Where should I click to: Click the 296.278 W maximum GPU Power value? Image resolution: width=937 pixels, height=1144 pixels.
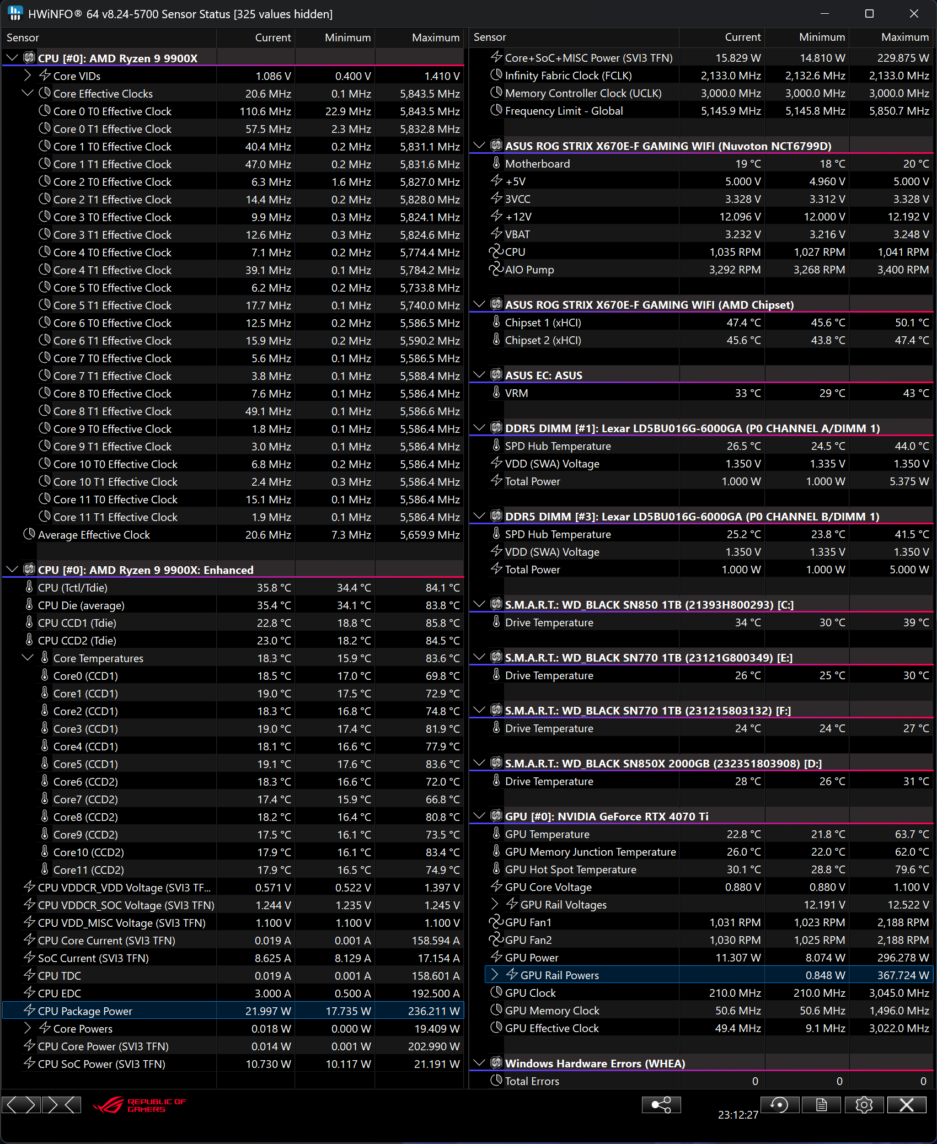(x=903, y=957)
